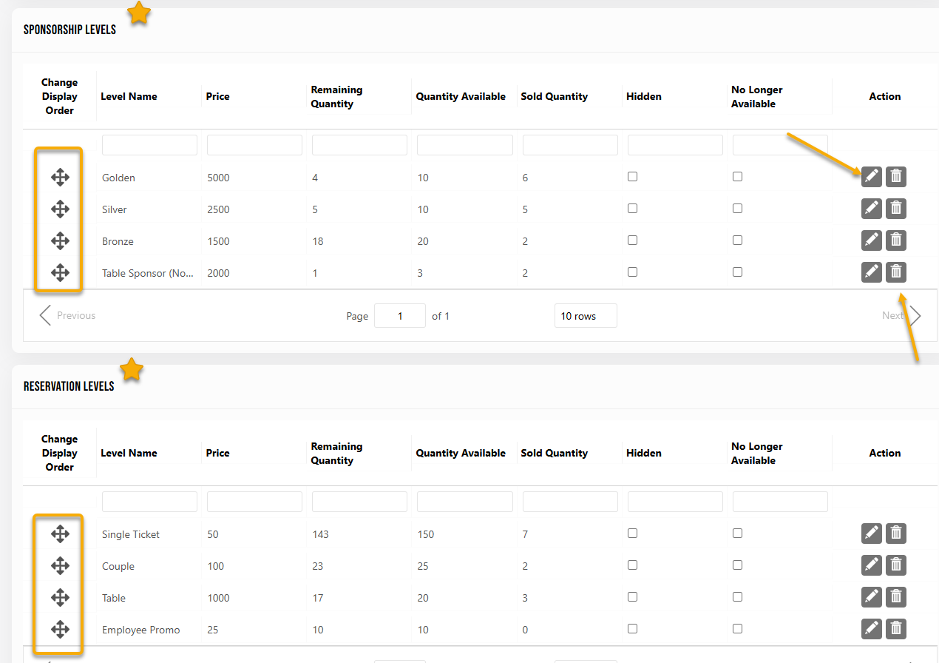This screenshot has width=939, height=663.
Task: Filter sponsorship levels by Hidden field
Action: click(675, 145)
